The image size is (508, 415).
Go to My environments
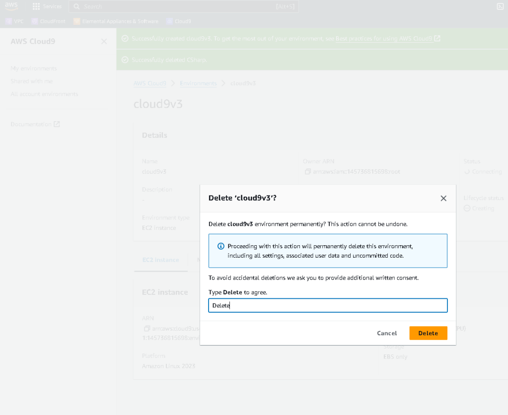(x=34, y=69)
